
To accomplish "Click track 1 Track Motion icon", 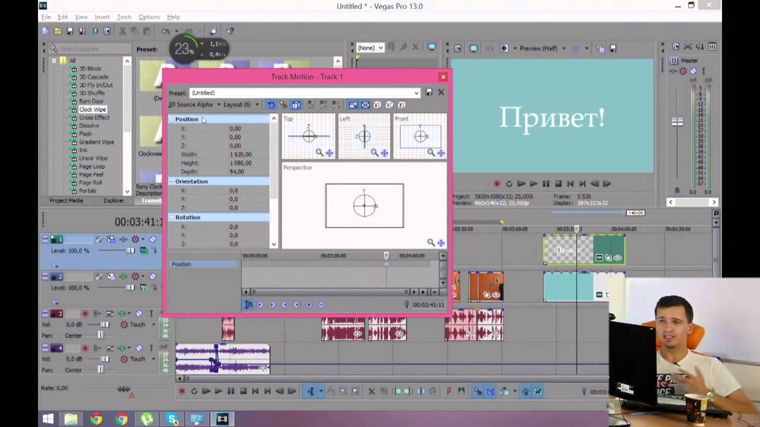I will 111,240.
